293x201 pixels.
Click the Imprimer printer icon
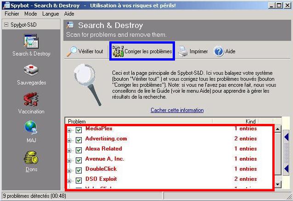click(x=183, y=51)
